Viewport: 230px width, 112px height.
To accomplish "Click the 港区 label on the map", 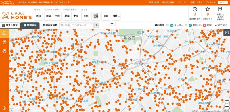I will 221,81.
